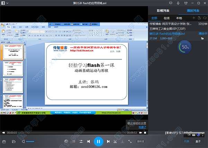Open the 清晰度 quality selector

tap(140, 141)
